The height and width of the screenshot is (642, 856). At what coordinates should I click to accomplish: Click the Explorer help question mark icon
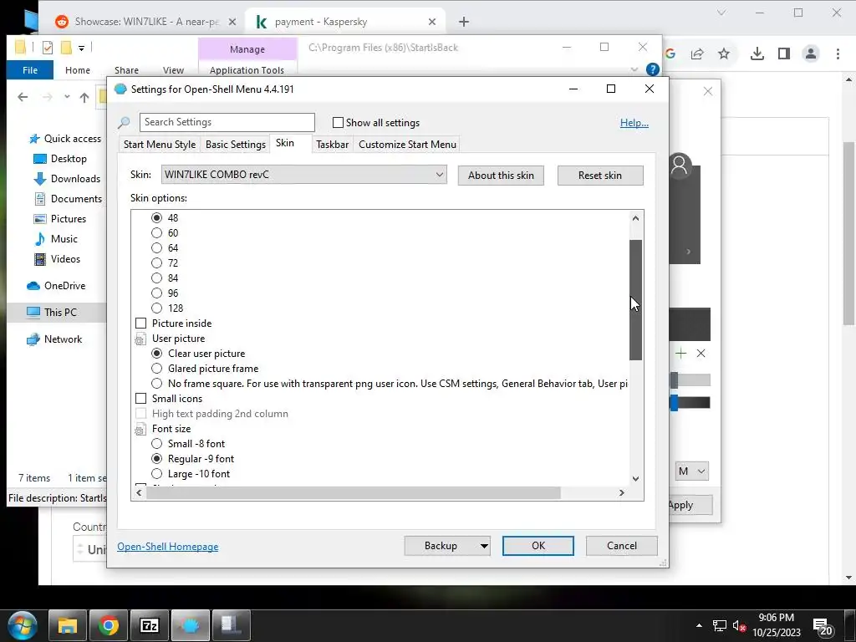[652, 69]
